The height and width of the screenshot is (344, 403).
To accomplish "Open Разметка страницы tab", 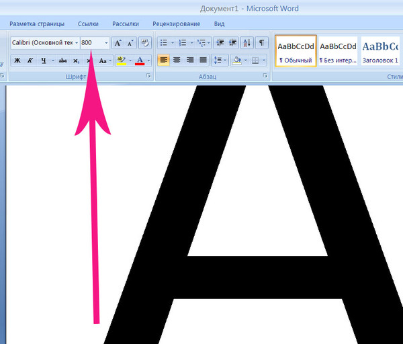I will click(x=37, y=24).
